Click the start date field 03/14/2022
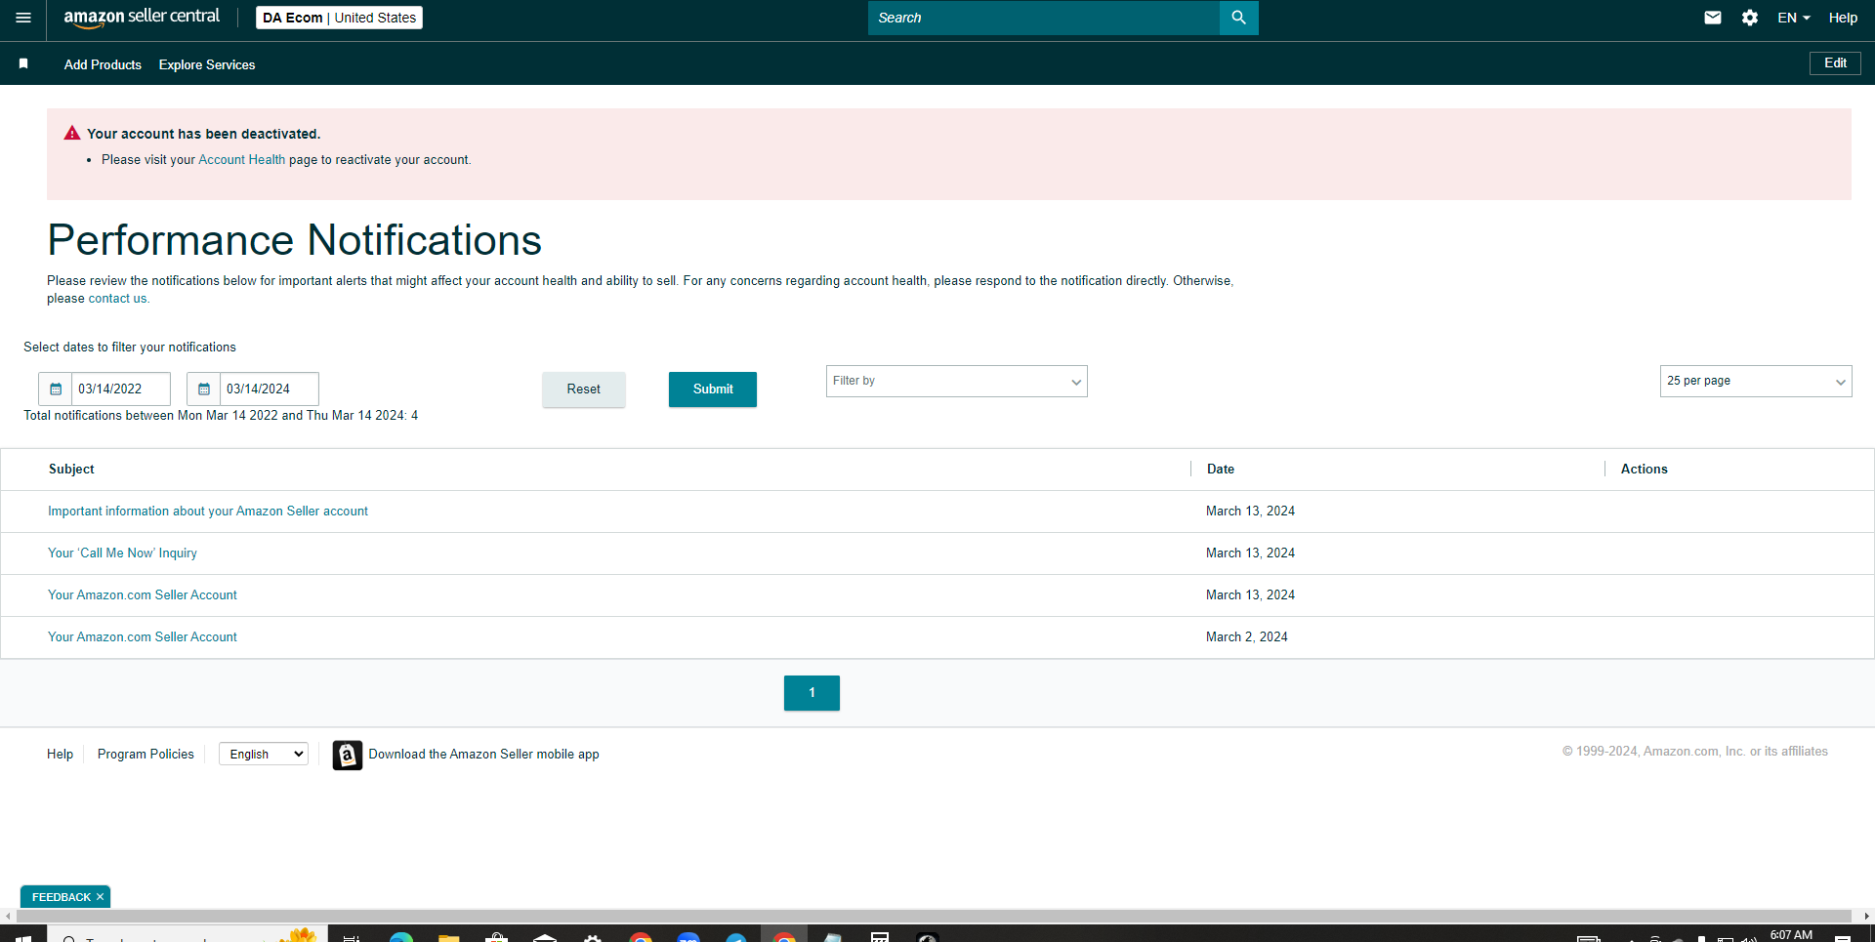Image resolution: width=1875 pixels, height=942 pixels. [121, 389]
